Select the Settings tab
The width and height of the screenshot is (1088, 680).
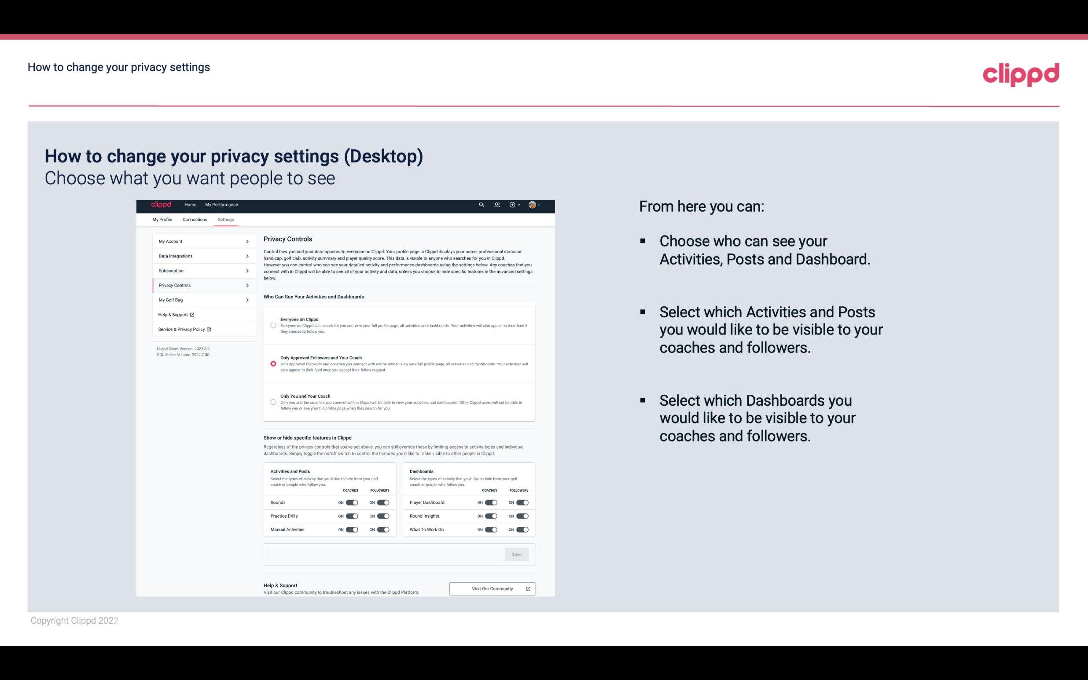point(226,219)
